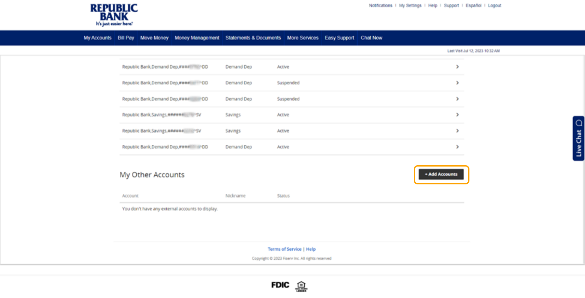
Task: Click the FDIC logo in footer
Action: pyautogui.click(x=280, y=285)
